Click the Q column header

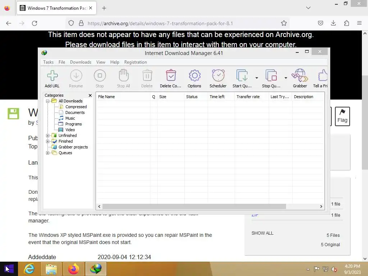point(154,97)
